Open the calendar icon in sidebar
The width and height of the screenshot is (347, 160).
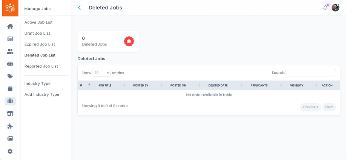10,88
